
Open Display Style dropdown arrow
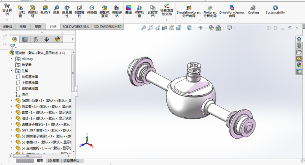pyautogui.click(x=195, y=28)
